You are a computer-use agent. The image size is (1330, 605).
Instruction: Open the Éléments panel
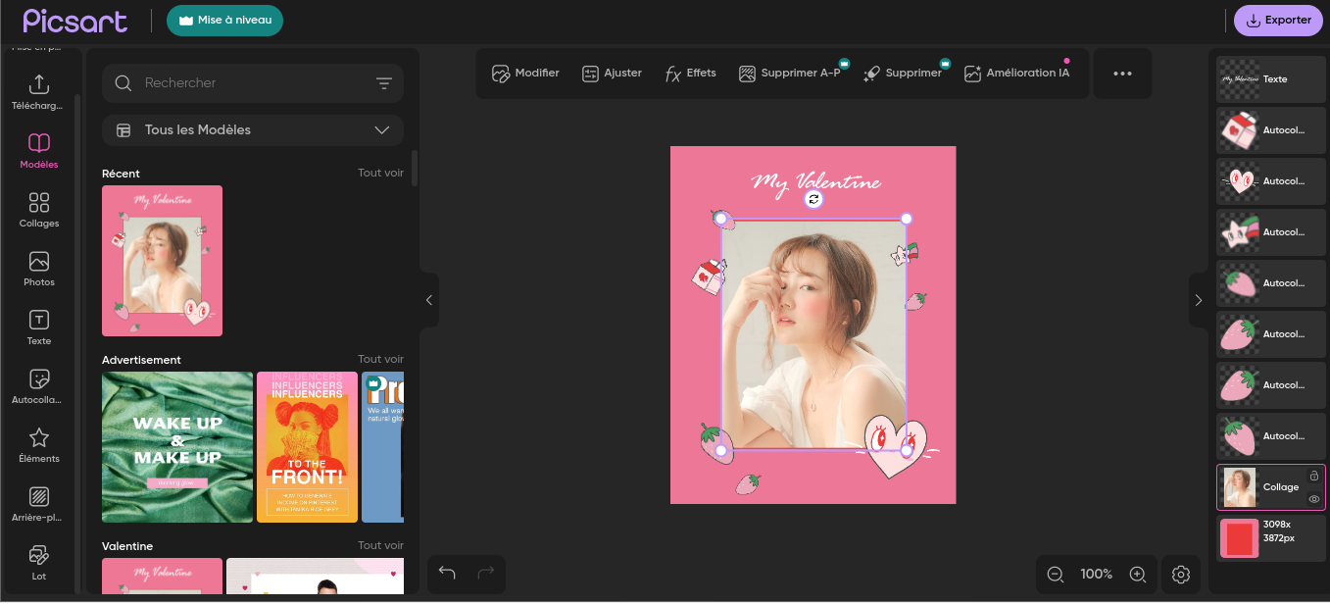pyautogui.click(x=39, y=445)
